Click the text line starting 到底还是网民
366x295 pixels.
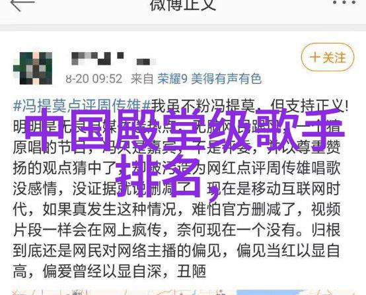[176, 251]
